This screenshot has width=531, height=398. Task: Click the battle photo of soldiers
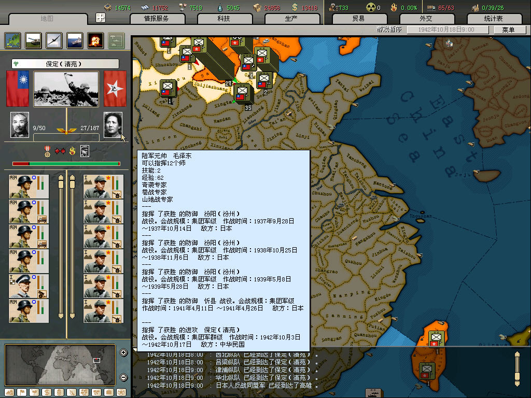pos(66,89)
